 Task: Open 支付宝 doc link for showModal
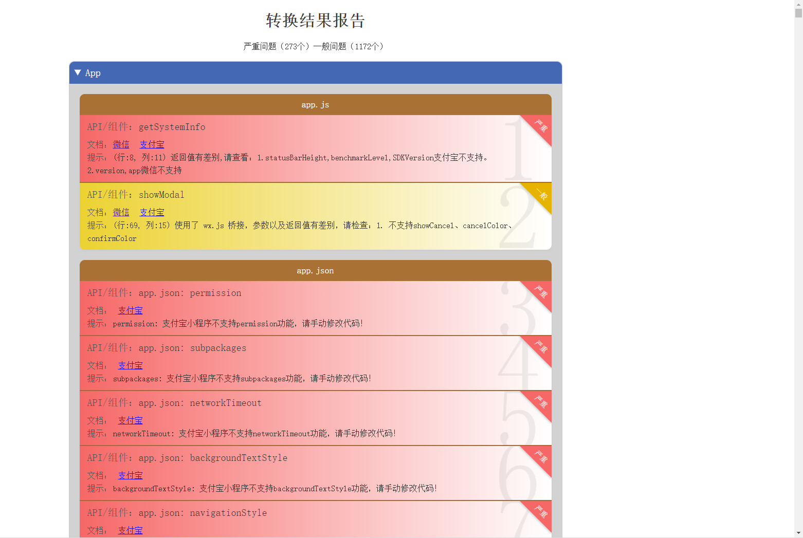[152, 212]
